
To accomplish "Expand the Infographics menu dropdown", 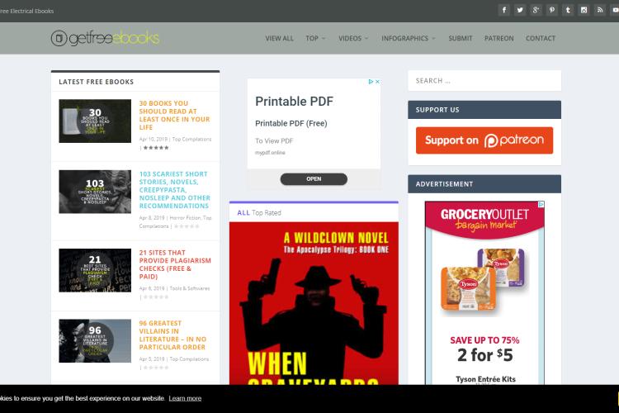I will click(409, 38).
